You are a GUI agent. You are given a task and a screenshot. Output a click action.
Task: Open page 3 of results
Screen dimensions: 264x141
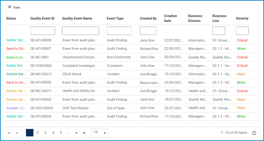(x=45, y=133)
